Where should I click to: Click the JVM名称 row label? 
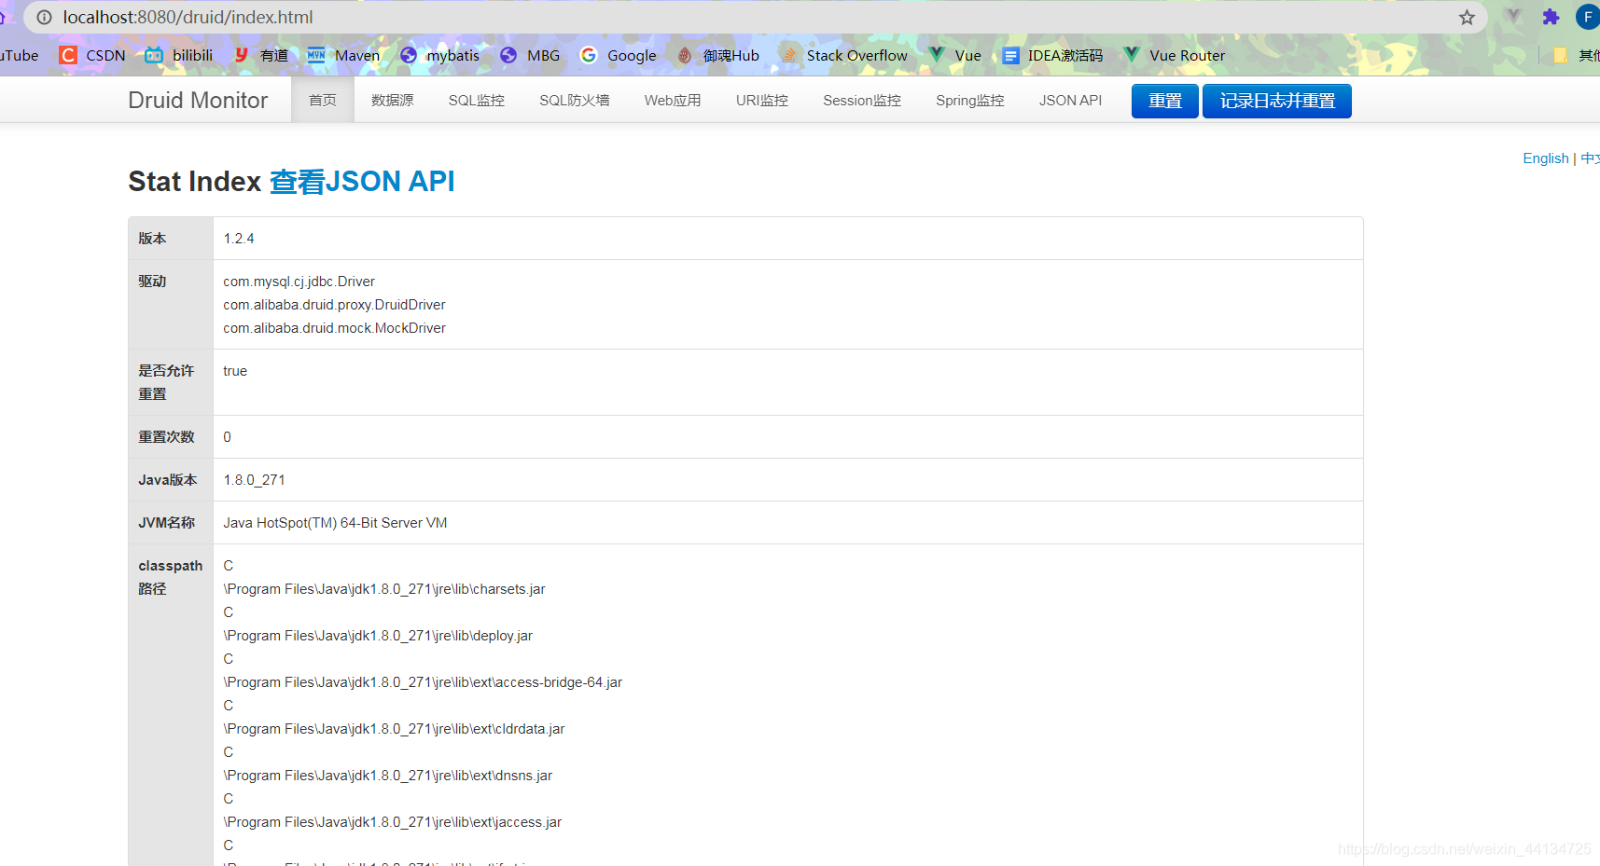tap(166, 523)
